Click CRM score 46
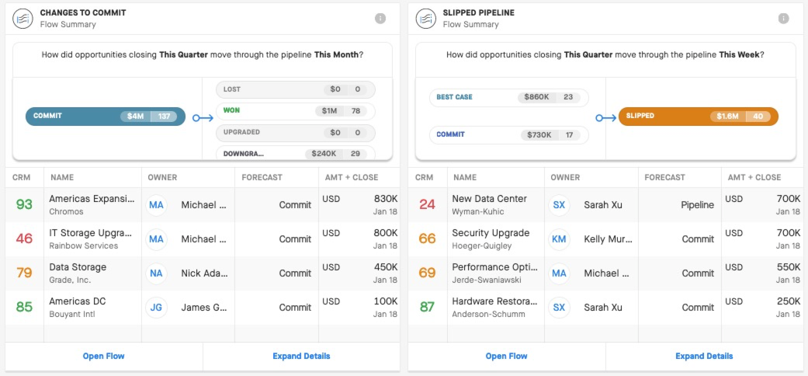 [24, 238]
